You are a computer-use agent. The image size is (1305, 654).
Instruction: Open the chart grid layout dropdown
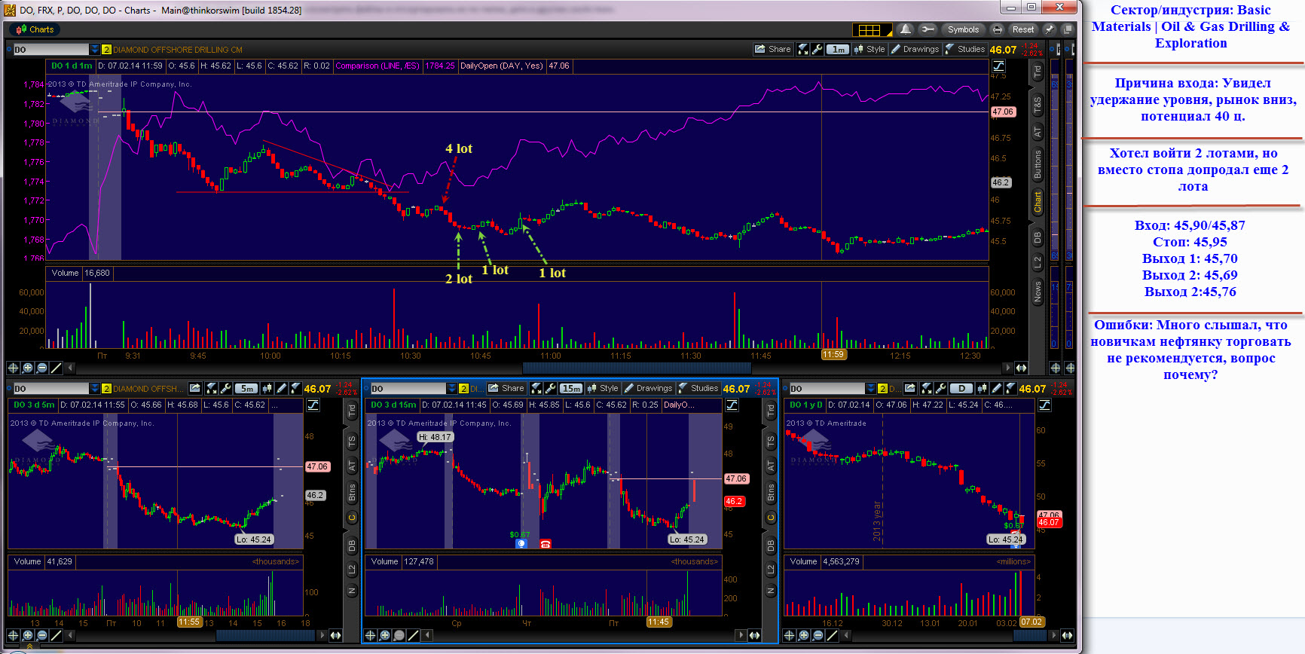point(872,29)
